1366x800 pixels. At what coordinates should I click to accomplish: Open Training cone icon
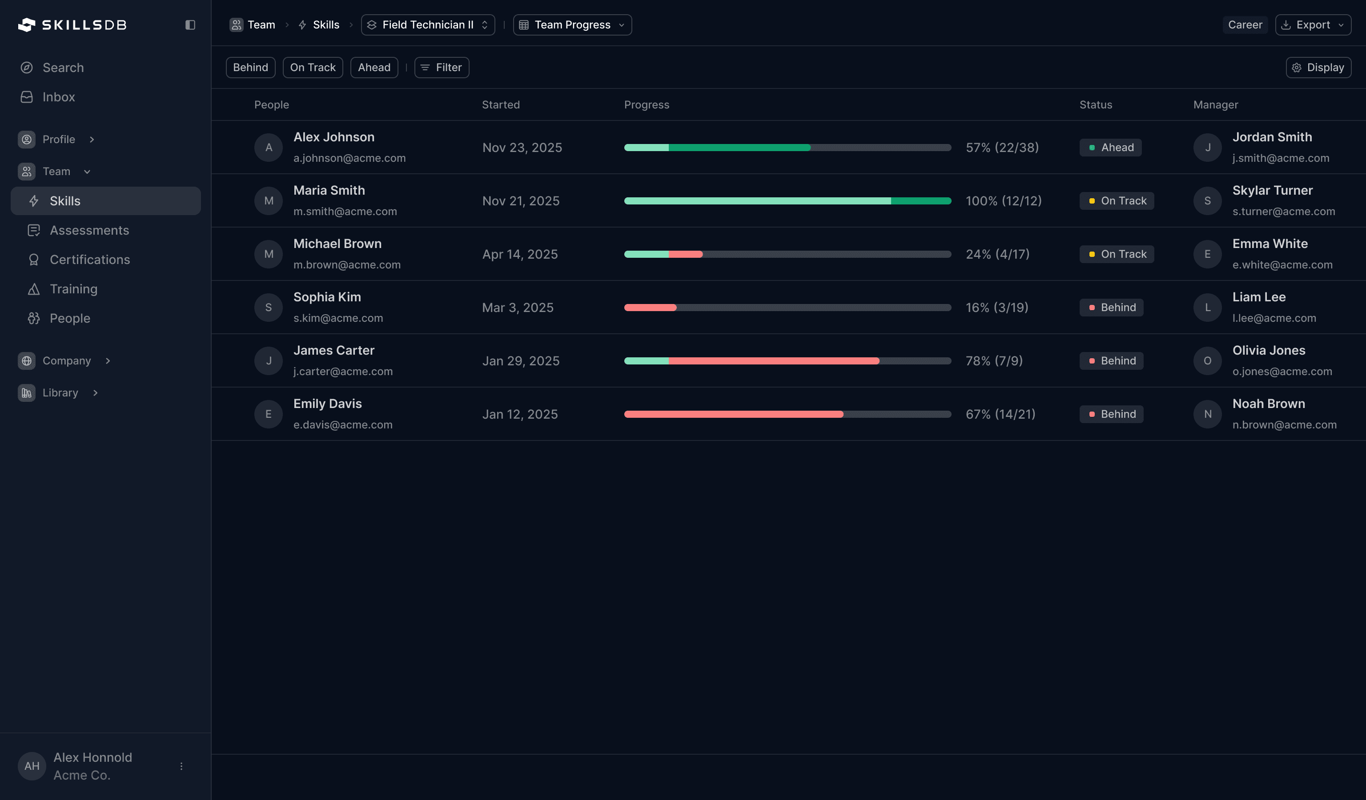pyautogui.click(x=34, y=289)
